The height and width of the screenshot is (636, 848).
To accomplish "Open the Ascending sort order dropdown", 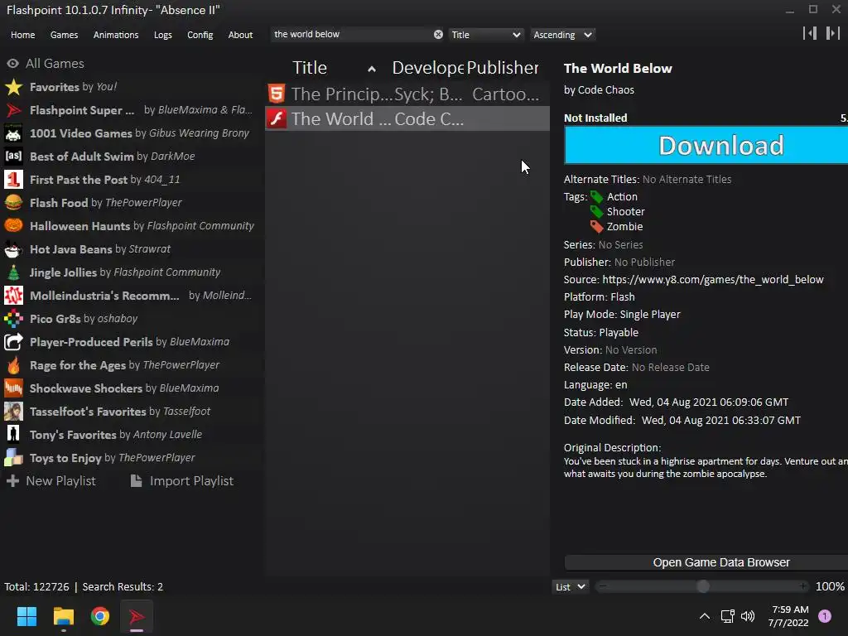I will pos(562,35).
